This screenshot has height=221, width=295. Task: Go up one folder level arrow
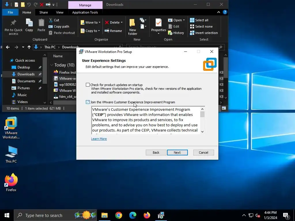coord(29,47)
